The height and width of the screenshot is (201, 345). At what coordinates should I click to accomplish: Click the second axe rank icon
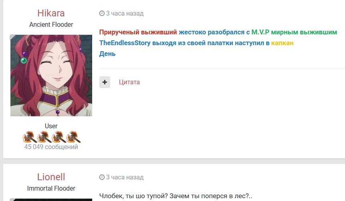[44, 137]
